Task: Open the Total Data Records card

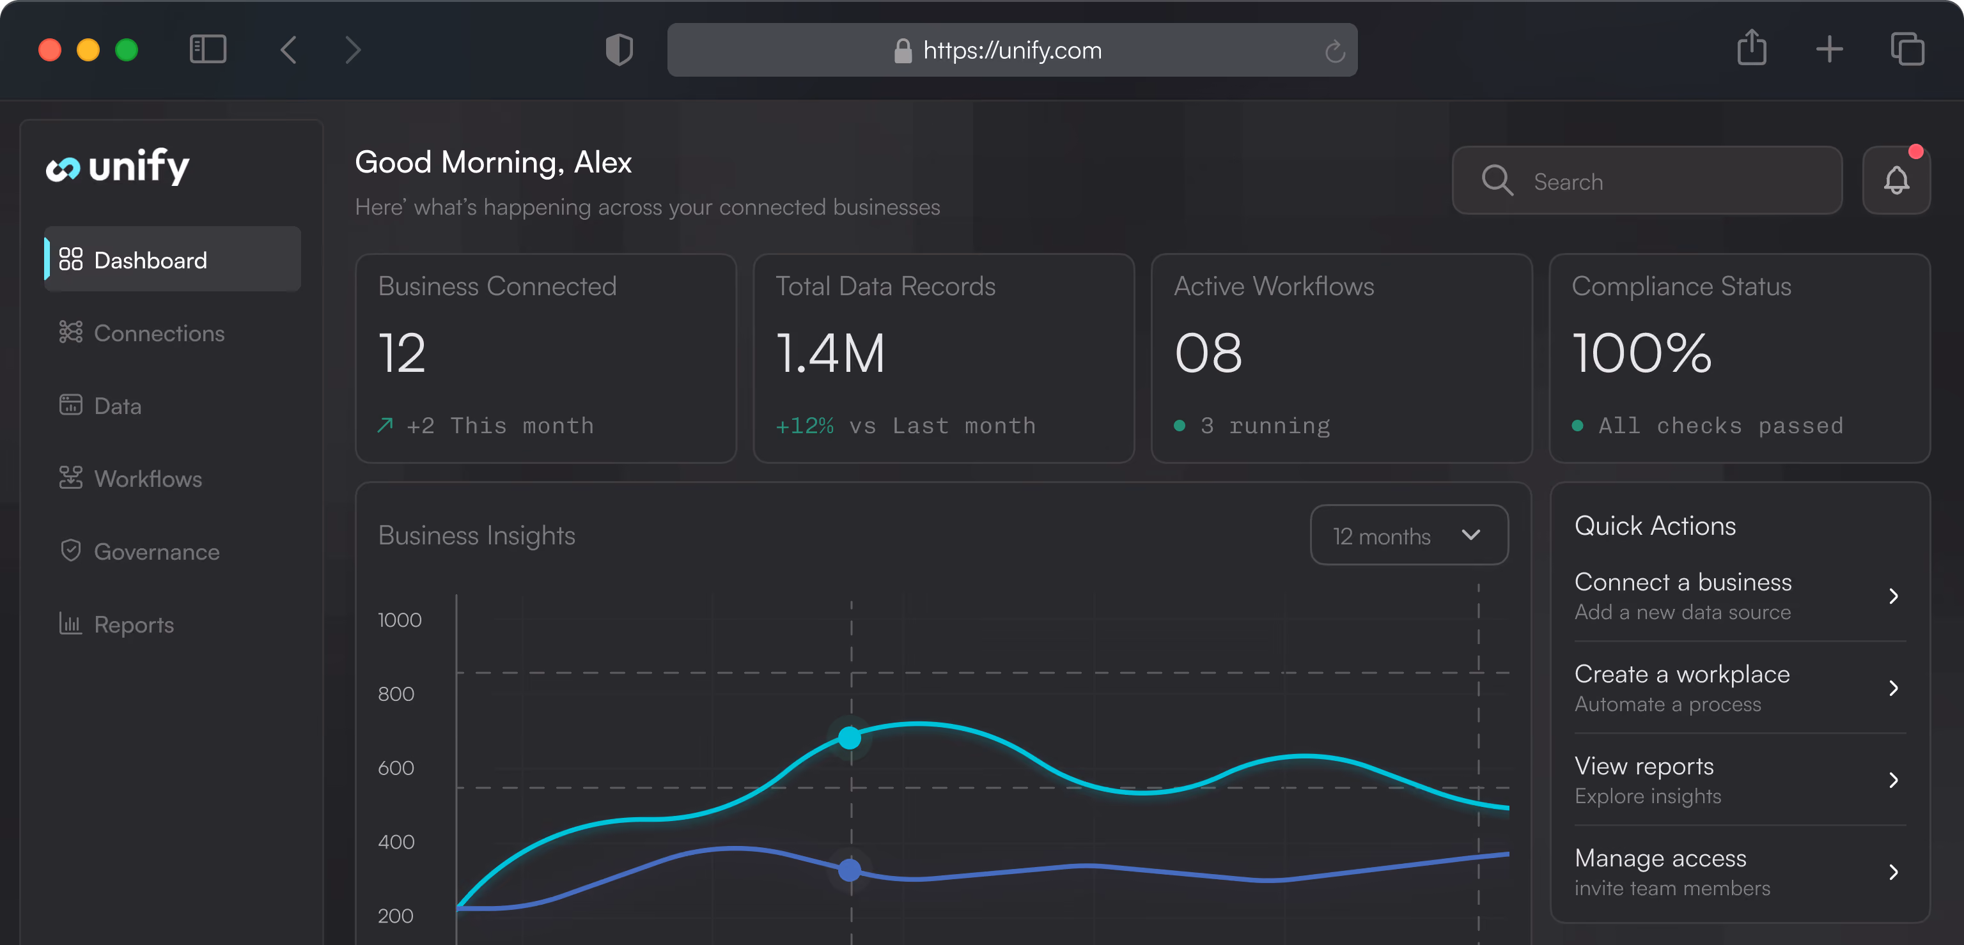Action: [x=944, y=358]
